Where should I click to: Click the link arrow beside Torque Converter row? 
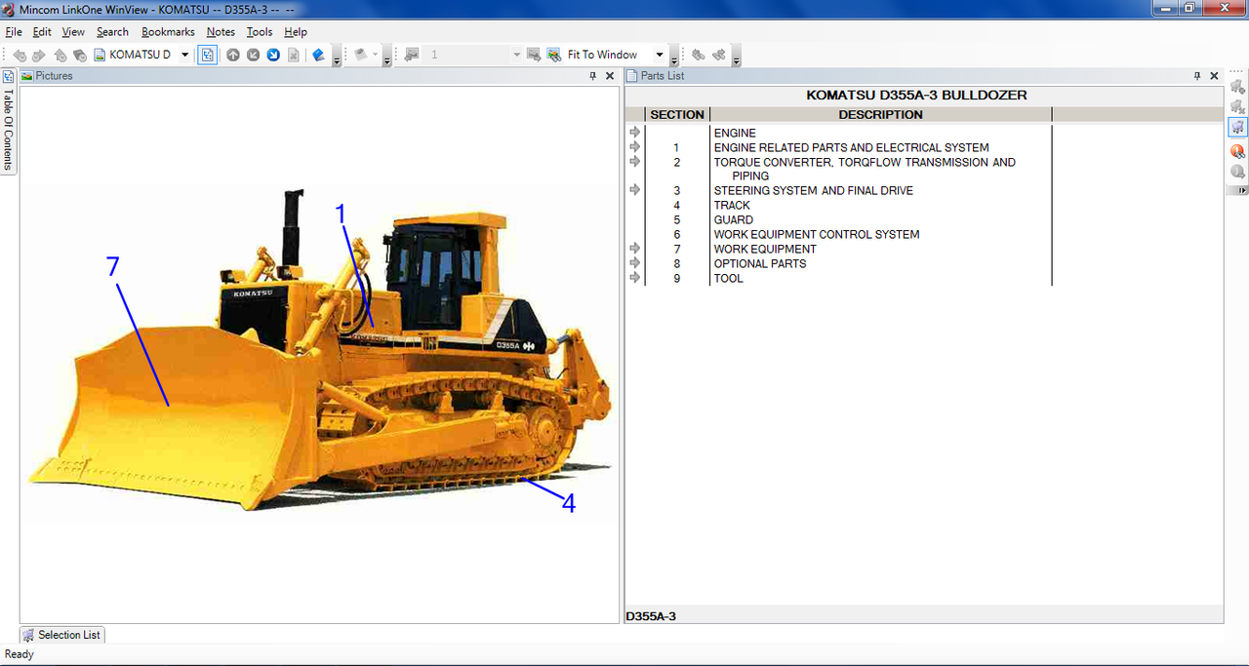click(634, 161)
